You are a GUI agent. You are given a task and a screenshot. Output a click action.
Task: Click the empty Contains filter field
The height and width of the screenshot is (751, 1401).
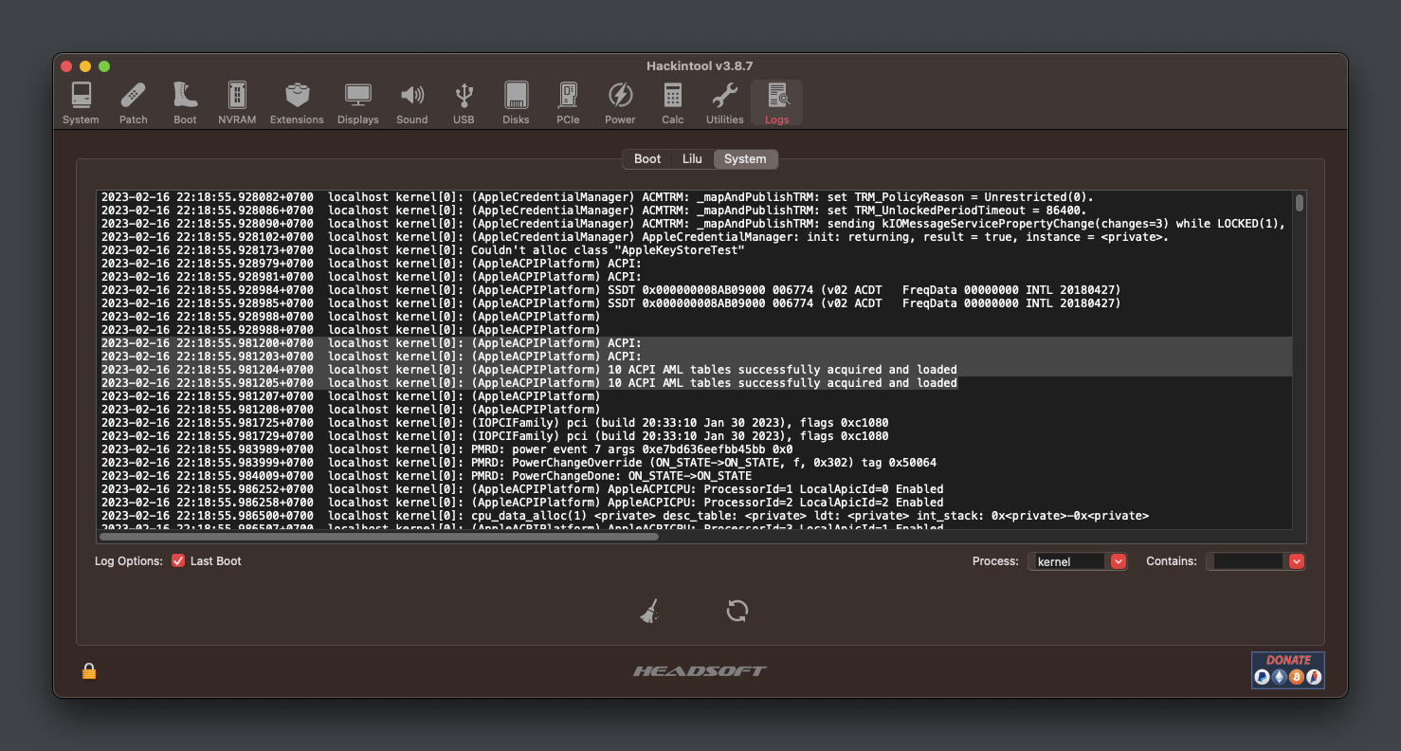pyautogui.click(x=1247, y=561)
